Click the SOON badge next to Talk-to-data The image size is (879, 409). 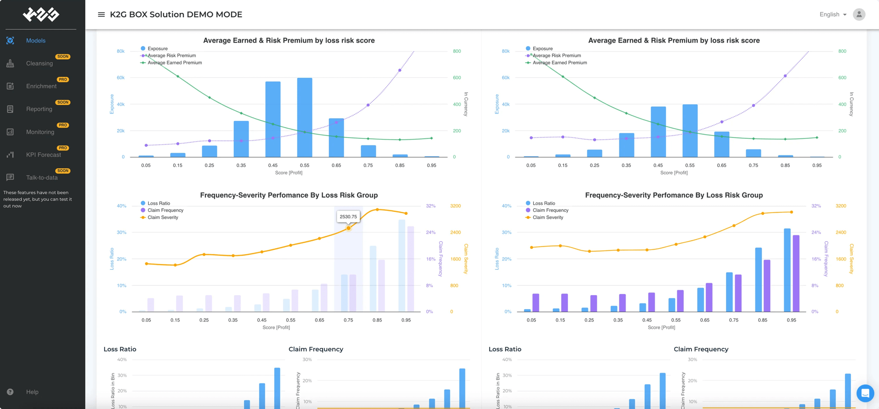(63, 171)
